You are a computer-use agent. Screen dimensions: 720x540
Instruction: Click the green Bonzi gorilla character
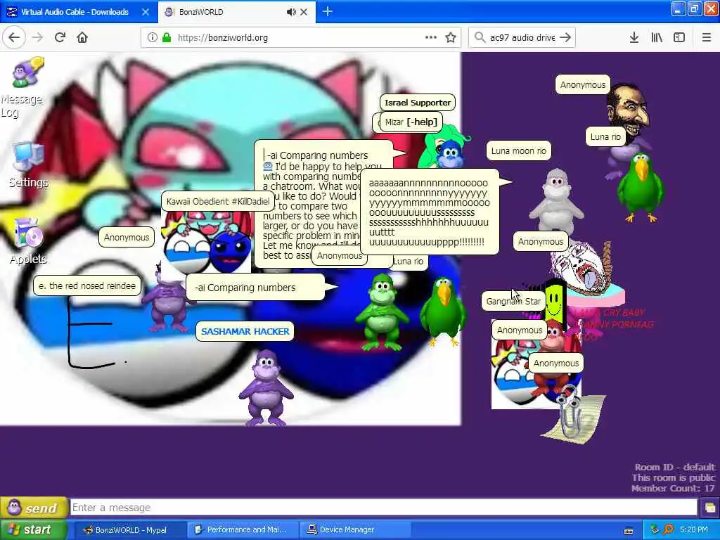382,312
